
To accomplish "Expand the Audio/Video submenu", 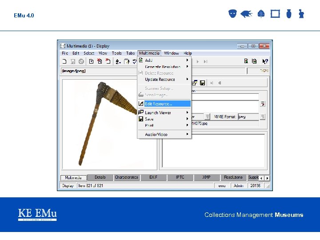I will [x=164, y=134].
